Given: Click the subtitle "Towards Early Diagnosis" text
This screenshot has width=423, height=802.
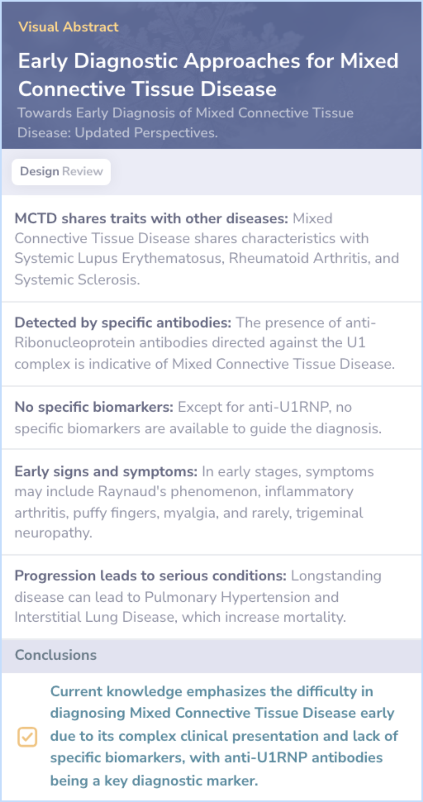Looking at the screenshot, I should click(x=185, y=122).
